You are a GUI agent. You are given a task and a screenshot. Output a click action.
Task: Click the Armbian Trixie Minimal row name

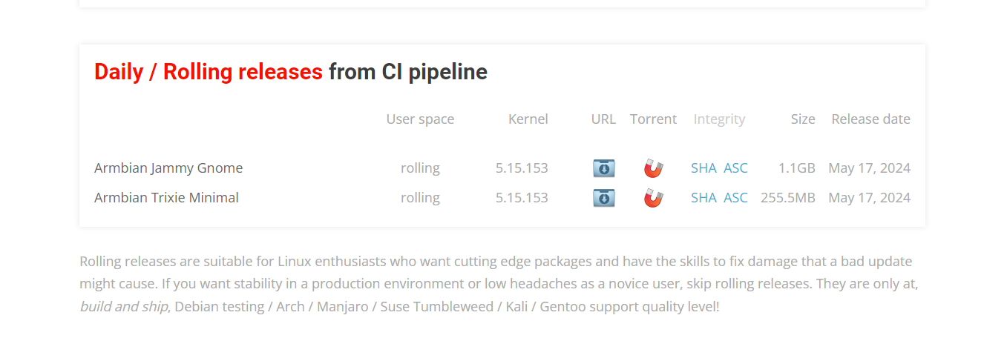coord(166,198)
